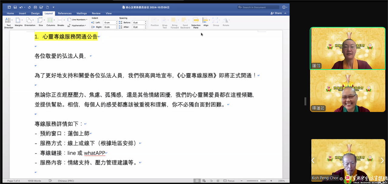Open the Align dropdown menu
Screen dimensions: 388x184
[x=206, y=22]
